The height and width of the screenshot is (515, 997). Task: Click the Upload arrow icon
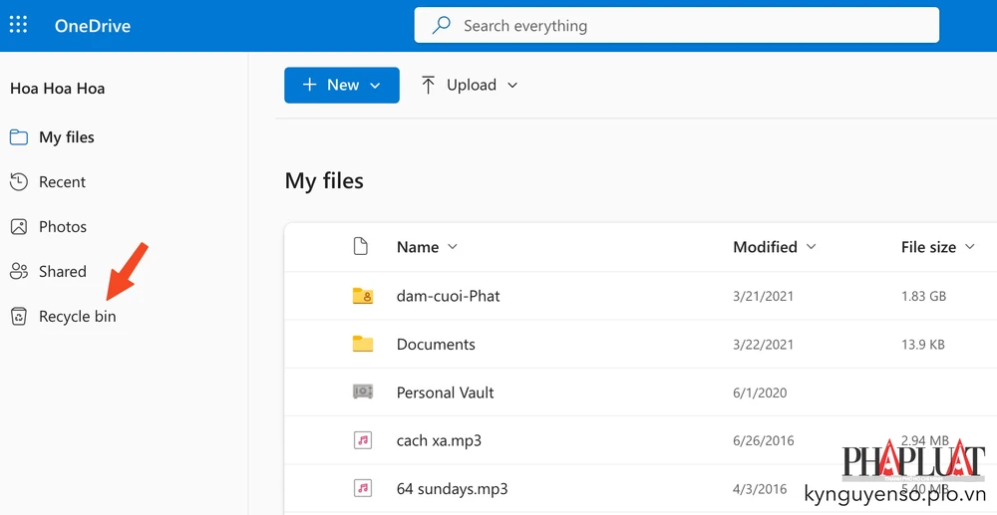click(x=429, y=85)
